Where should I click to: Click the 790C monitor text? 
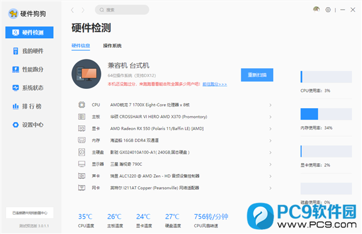pos(126,164)
